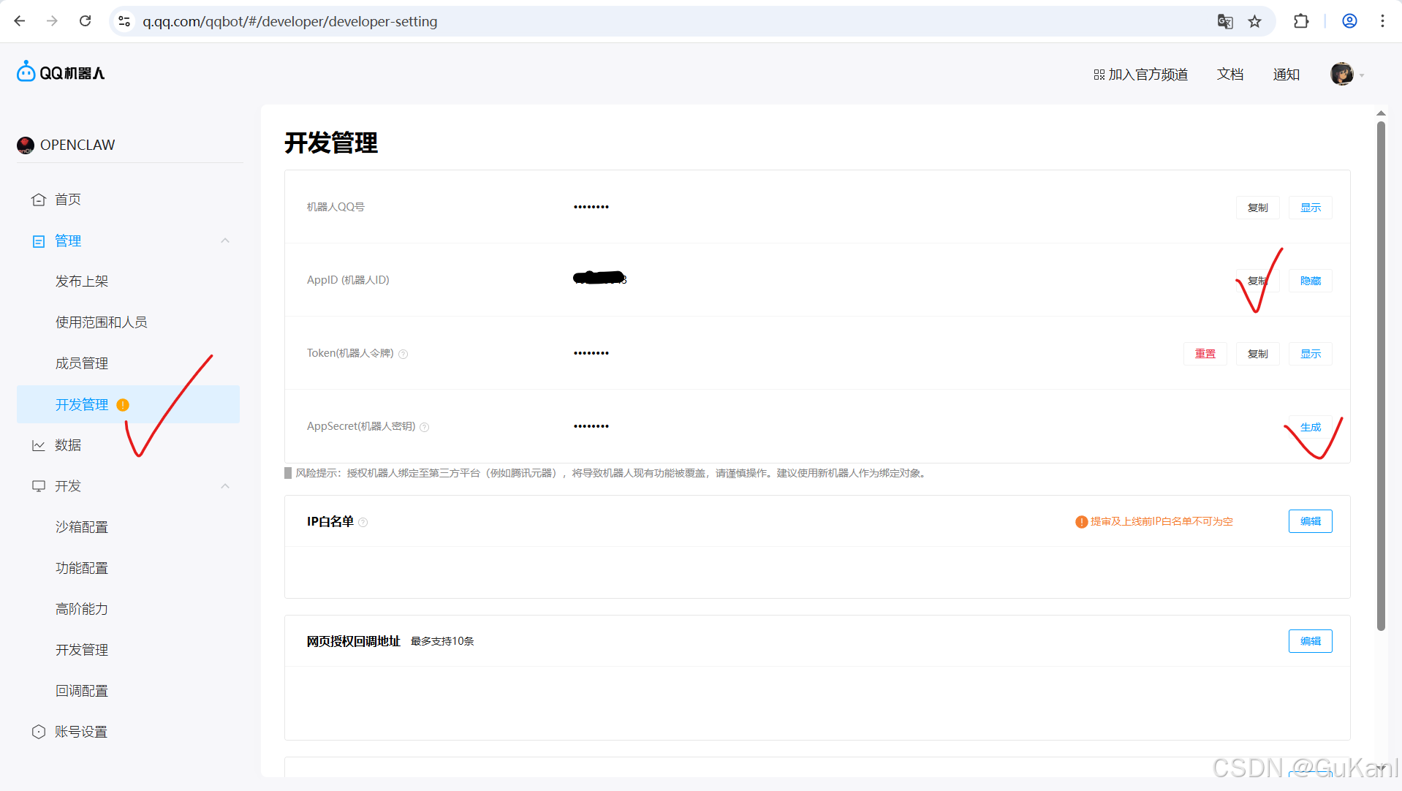The width and height of the screenshot is (1402, 791).
Task: Show the Token value
Action: coord(1310,353)
